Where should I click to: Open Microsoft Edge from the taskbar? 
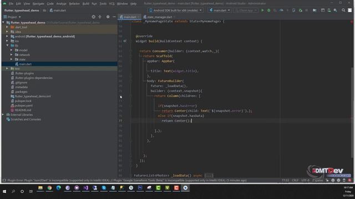click(58, 188)
